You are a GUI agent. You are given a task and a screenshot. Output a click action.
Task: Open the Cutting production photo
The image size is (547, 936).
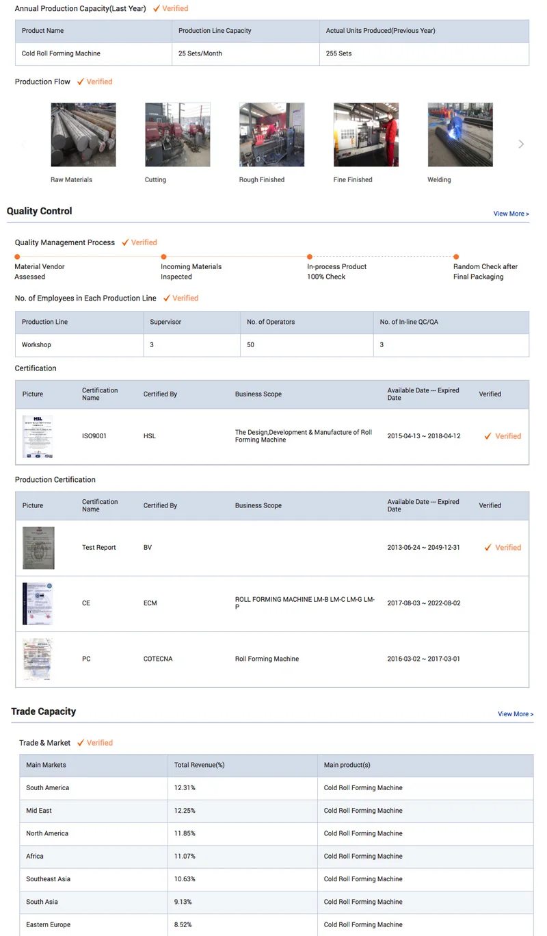[178, 135]
